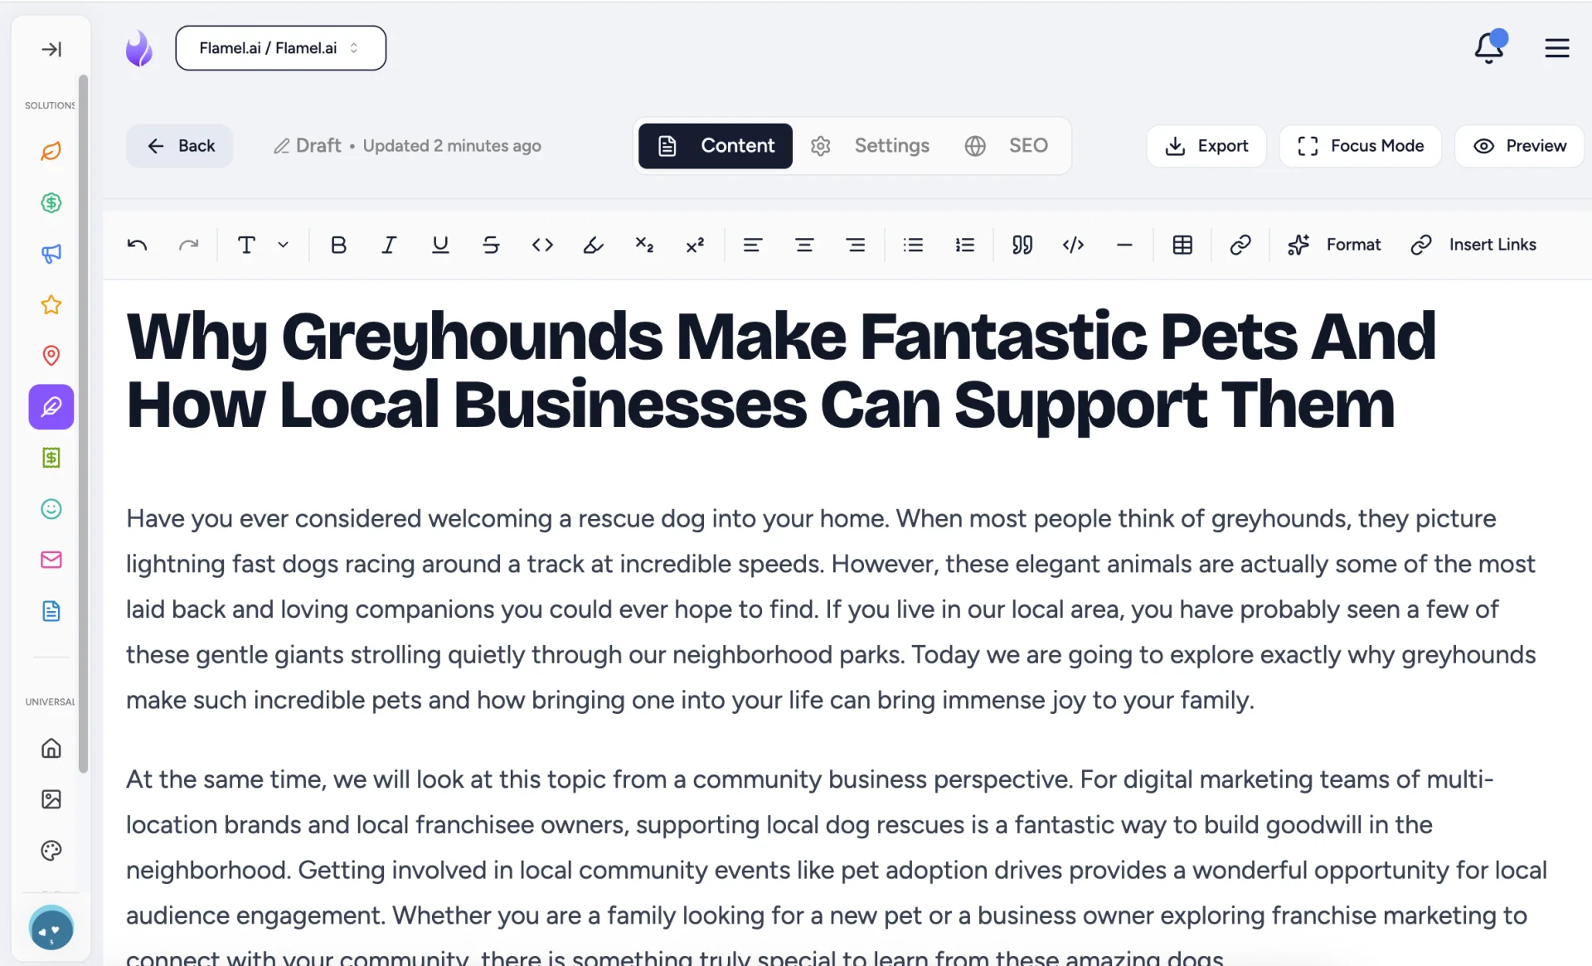Viewport: 1592px width, 966px height.
Task: Insert a blockquote
Action: tap(1022, 245)
